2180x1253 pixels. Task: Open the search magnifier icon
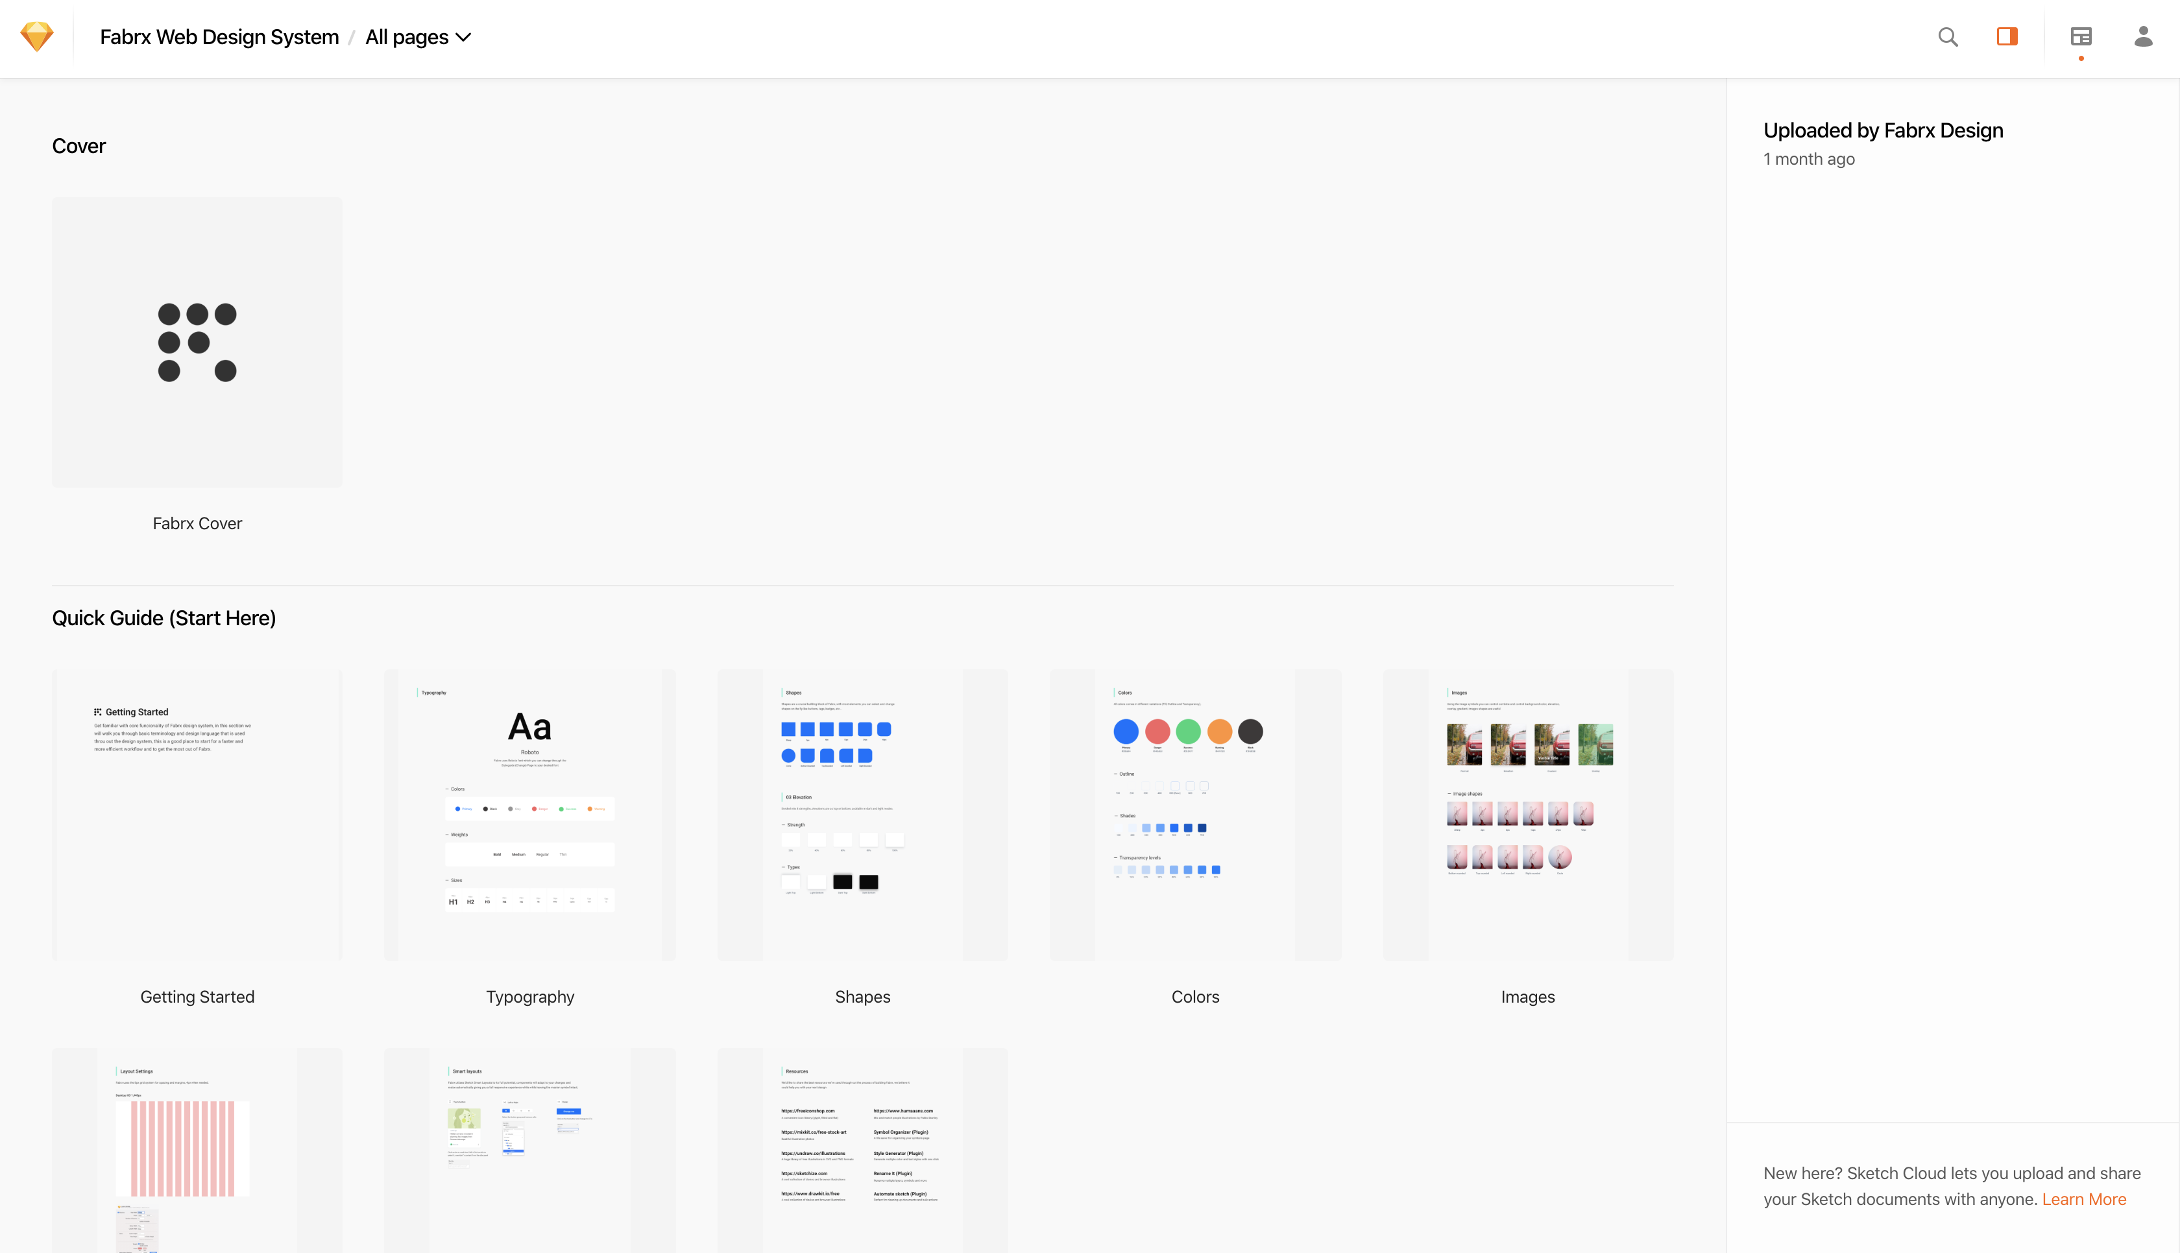[1948, 37]
